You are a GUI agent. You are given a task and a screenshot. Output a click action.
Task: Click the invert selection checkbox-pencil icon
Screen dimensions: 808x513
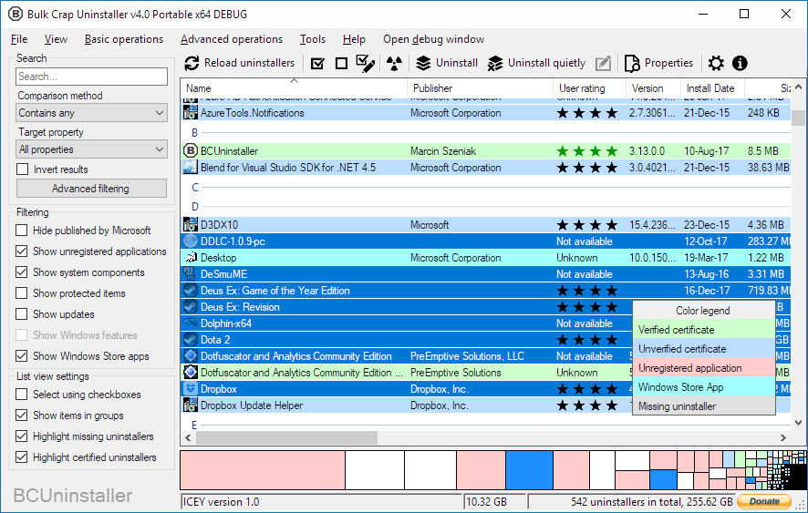pos(366,63)
